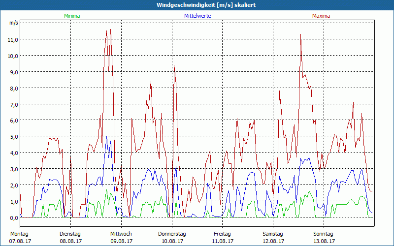Viewport: 394px width, 246px height.
Task: Select the Sonntag day label
Action: [x=323, y=234]
